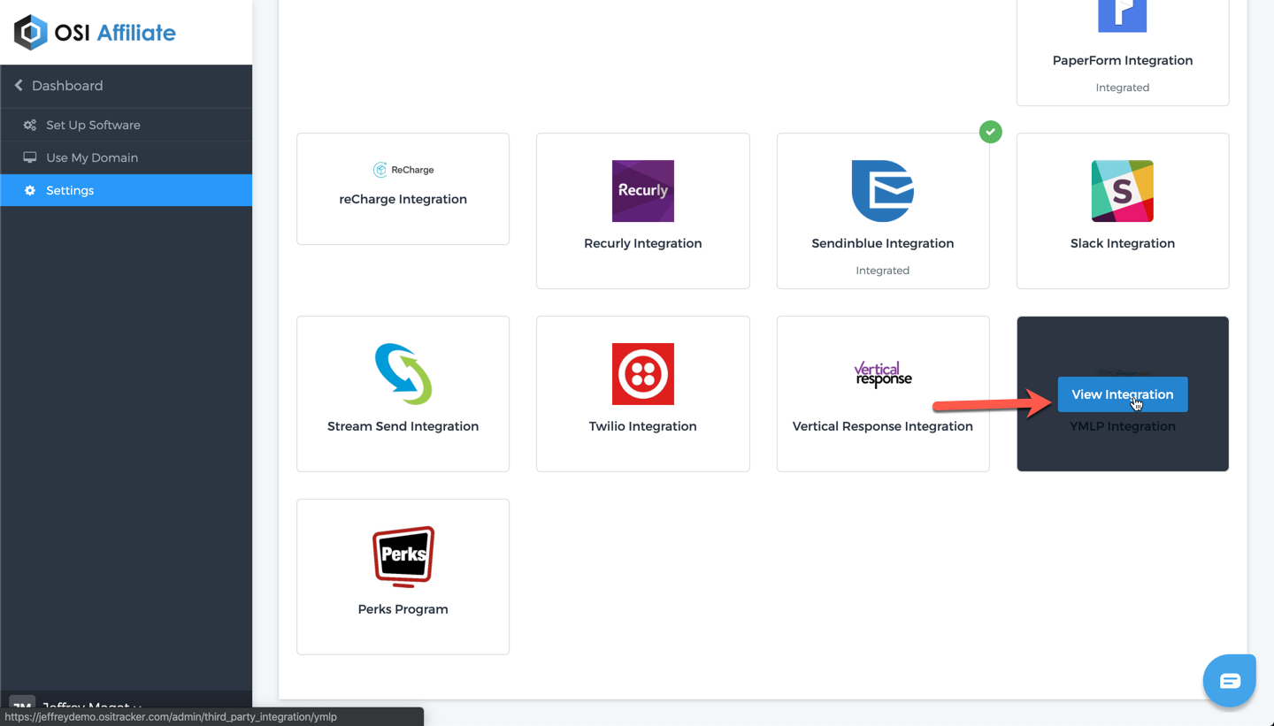Click the YMLP Integration dimmed title

point(1123,426)
